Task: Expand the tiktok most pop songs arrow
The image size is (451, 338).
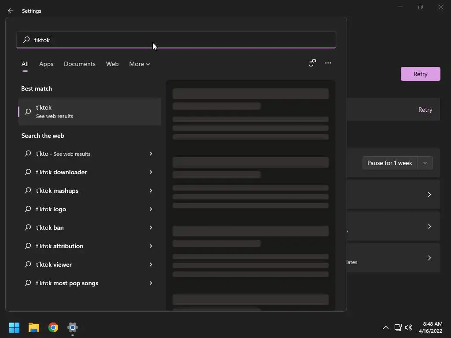Action: [x=151, y=283]
